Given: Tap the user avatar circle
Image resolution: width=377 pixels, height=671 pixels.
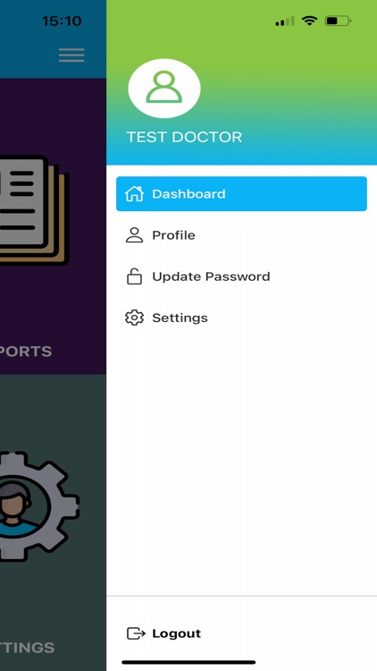Looking at the screenshot, I should pos(164,89).
